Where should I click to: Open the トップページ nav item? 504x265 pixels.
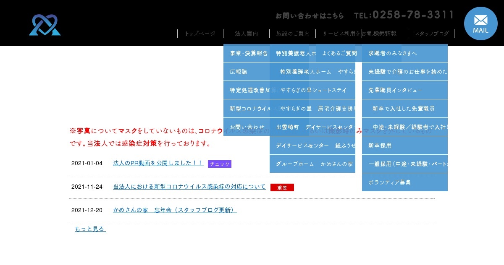point(200,34)
